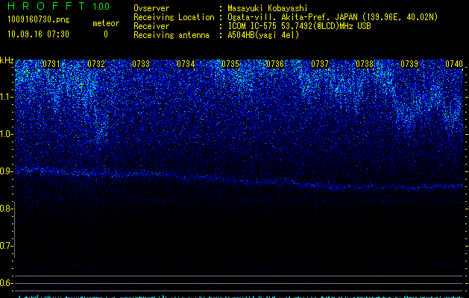The image size is (469, 298).
Task: Click the 0737 time marker
Action: point(320,64)
